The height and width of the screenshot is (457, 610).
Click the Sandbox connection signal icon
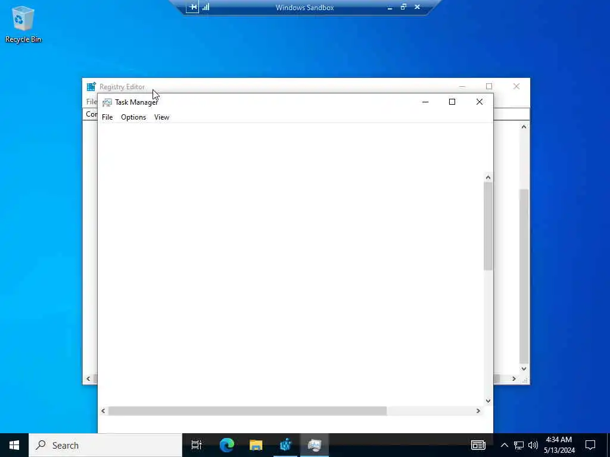[206, 7]
